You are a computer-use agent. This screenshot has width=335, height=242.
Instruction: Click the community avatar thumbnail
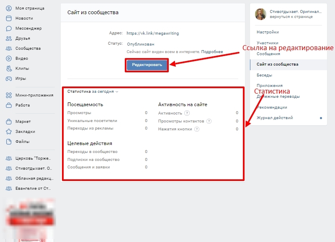[260, 14]
